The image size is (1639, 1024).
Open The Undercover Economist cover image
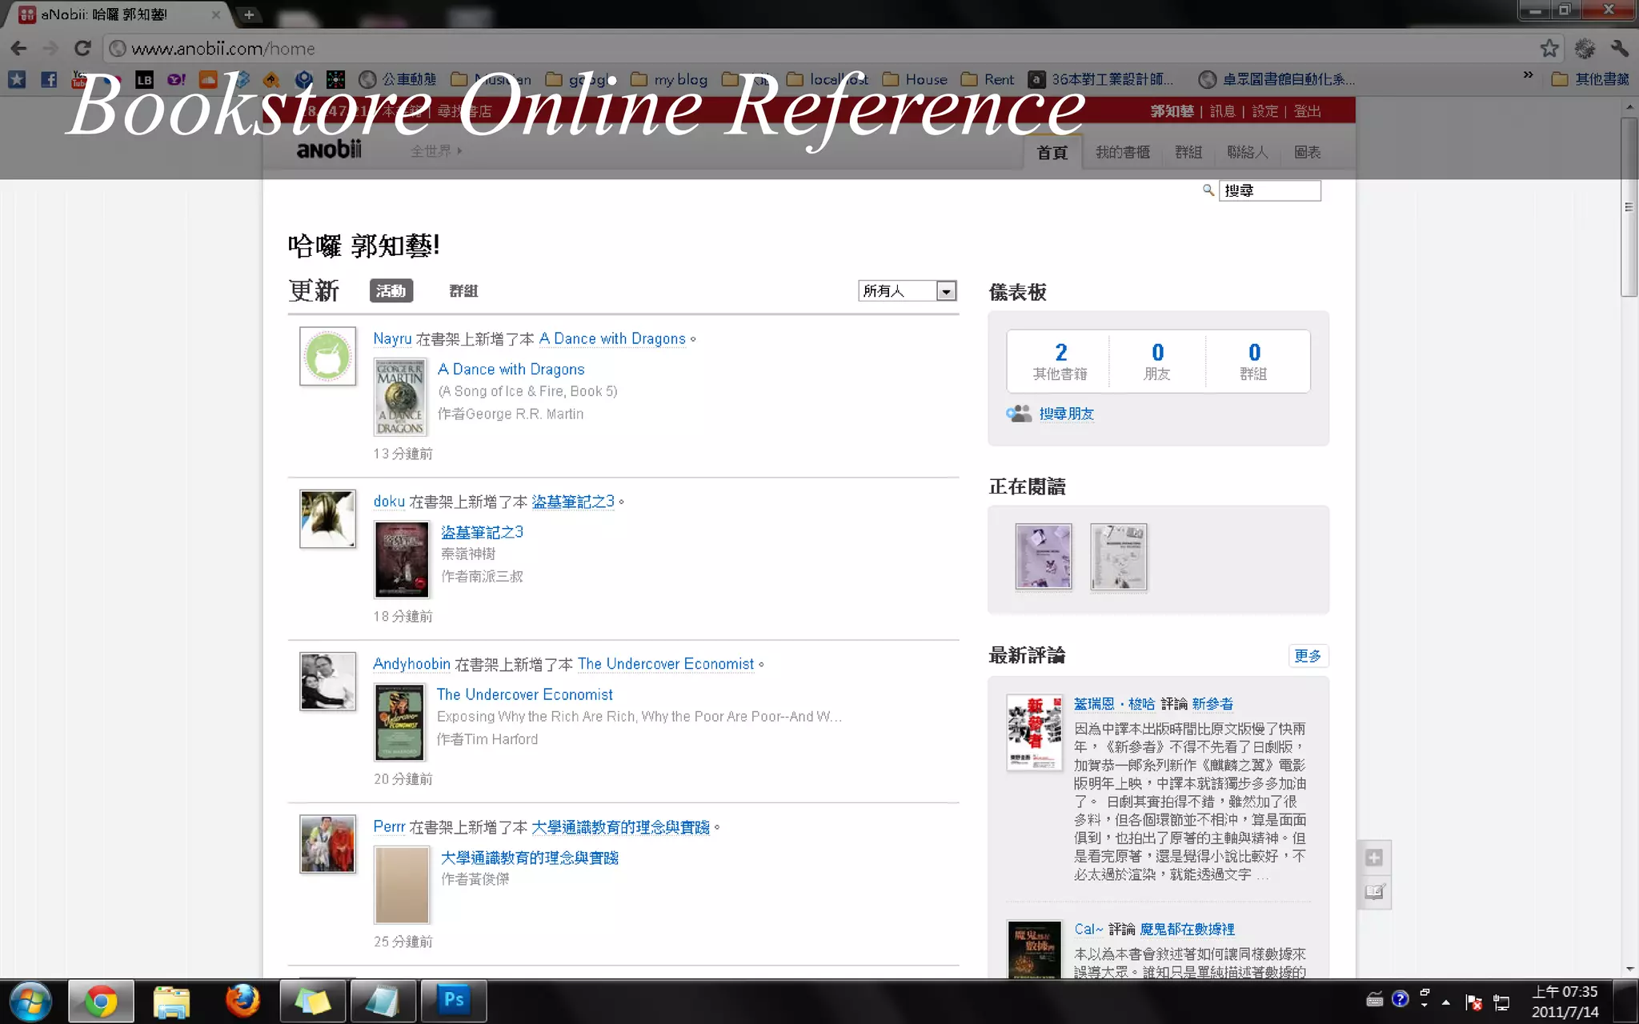pos(400,722)
